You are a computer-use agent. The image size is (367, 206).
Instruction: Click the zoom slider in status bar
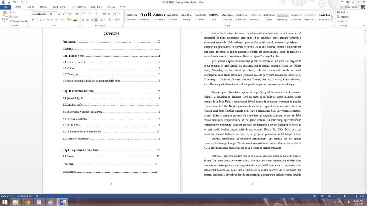coord(344,196)
